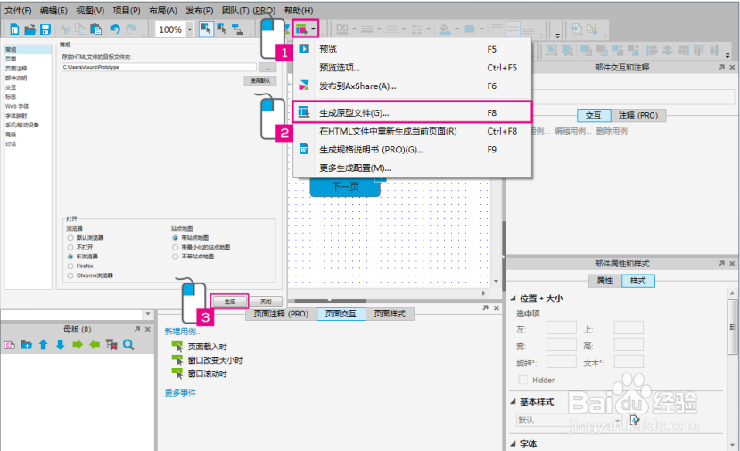The height and width of the screenshot is (451, 740).
Task: Click the 下一页 button on canvas
Action: point(345,187)
